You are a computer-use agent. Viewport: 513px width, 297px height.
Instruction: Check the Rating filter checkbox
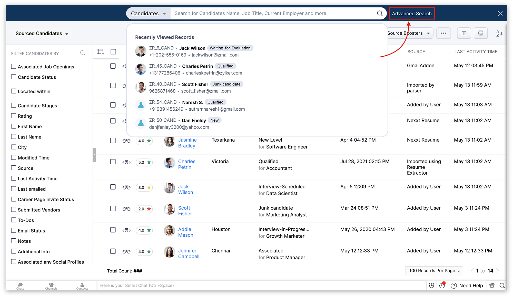click(x=14, y=116)
